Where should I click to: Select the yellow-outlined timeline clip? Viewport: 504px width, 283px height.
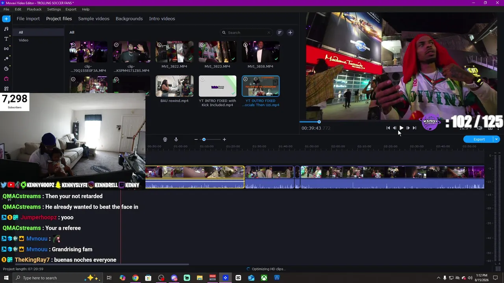pos(195,177)
